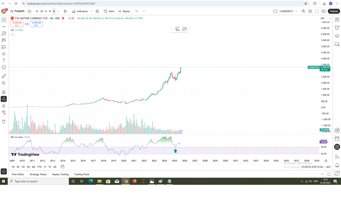This screenshot has width=341, height=198.
Task: Open the calendar panel in right sidebar
Action: click(x=337, y=139)
